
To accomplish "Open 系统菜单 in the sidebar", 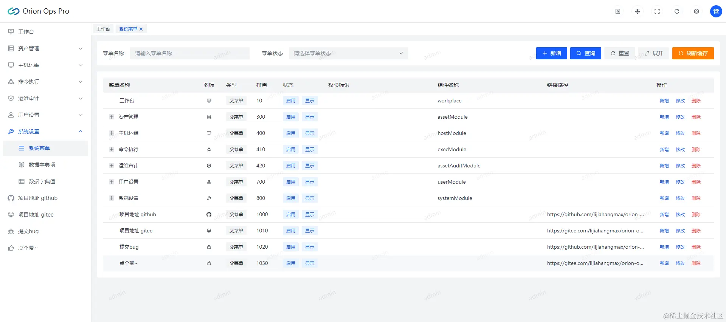I will [x=45, y=148].
